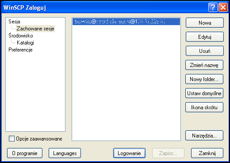Click Edytuj to edit session
This screenshot has height=163, width=230.
tap(205, 37)
